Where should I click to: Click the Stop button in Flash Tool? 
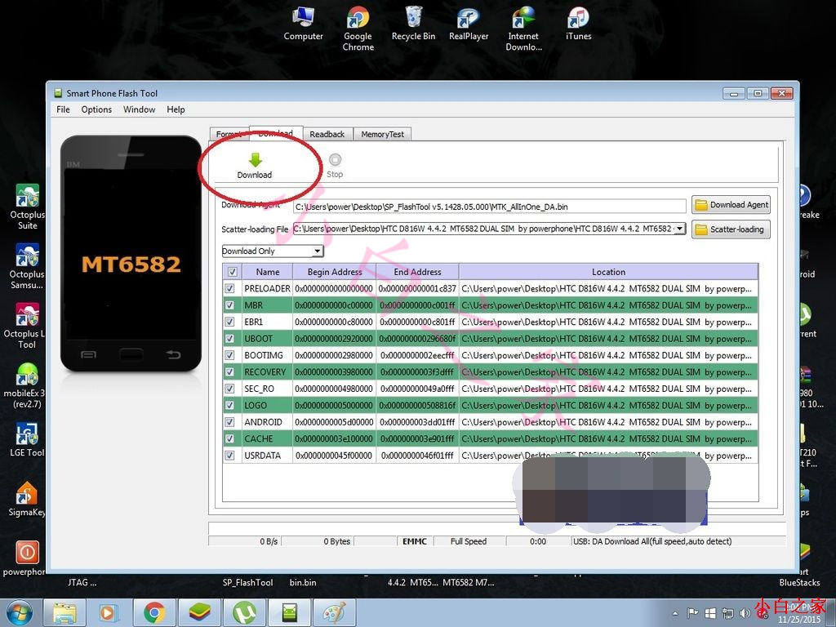tap(335, 166)
